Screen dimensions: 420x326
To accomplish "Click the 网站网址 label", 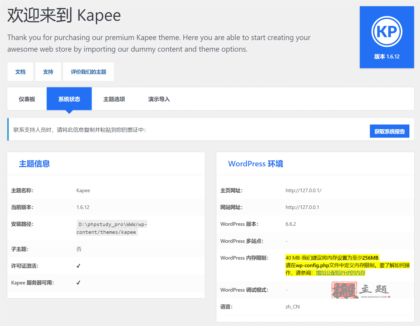I will pyautogui.click(x=231, y=207).
